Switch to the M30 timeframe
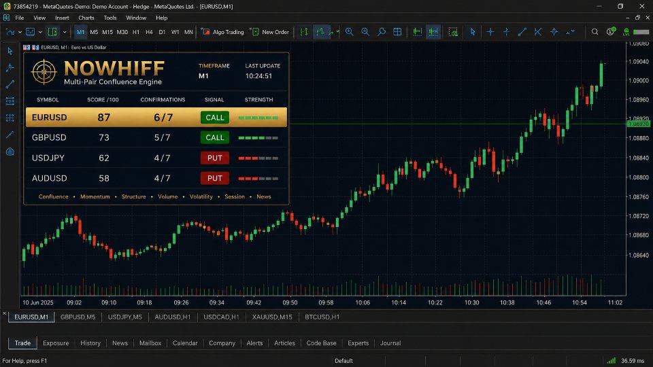 pos(122,32)
